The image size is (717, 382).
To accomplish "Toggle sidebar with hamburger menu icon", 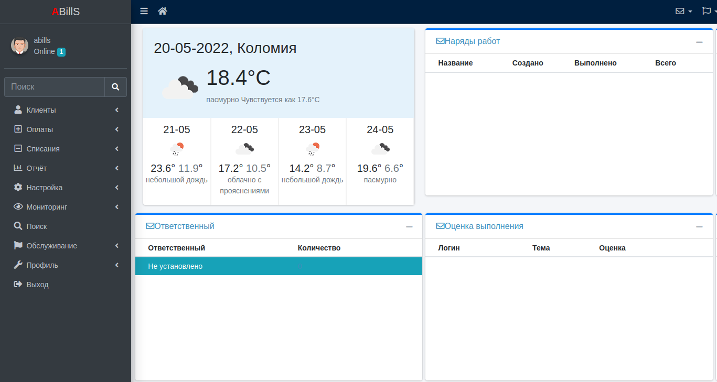I will pos(144,11).
